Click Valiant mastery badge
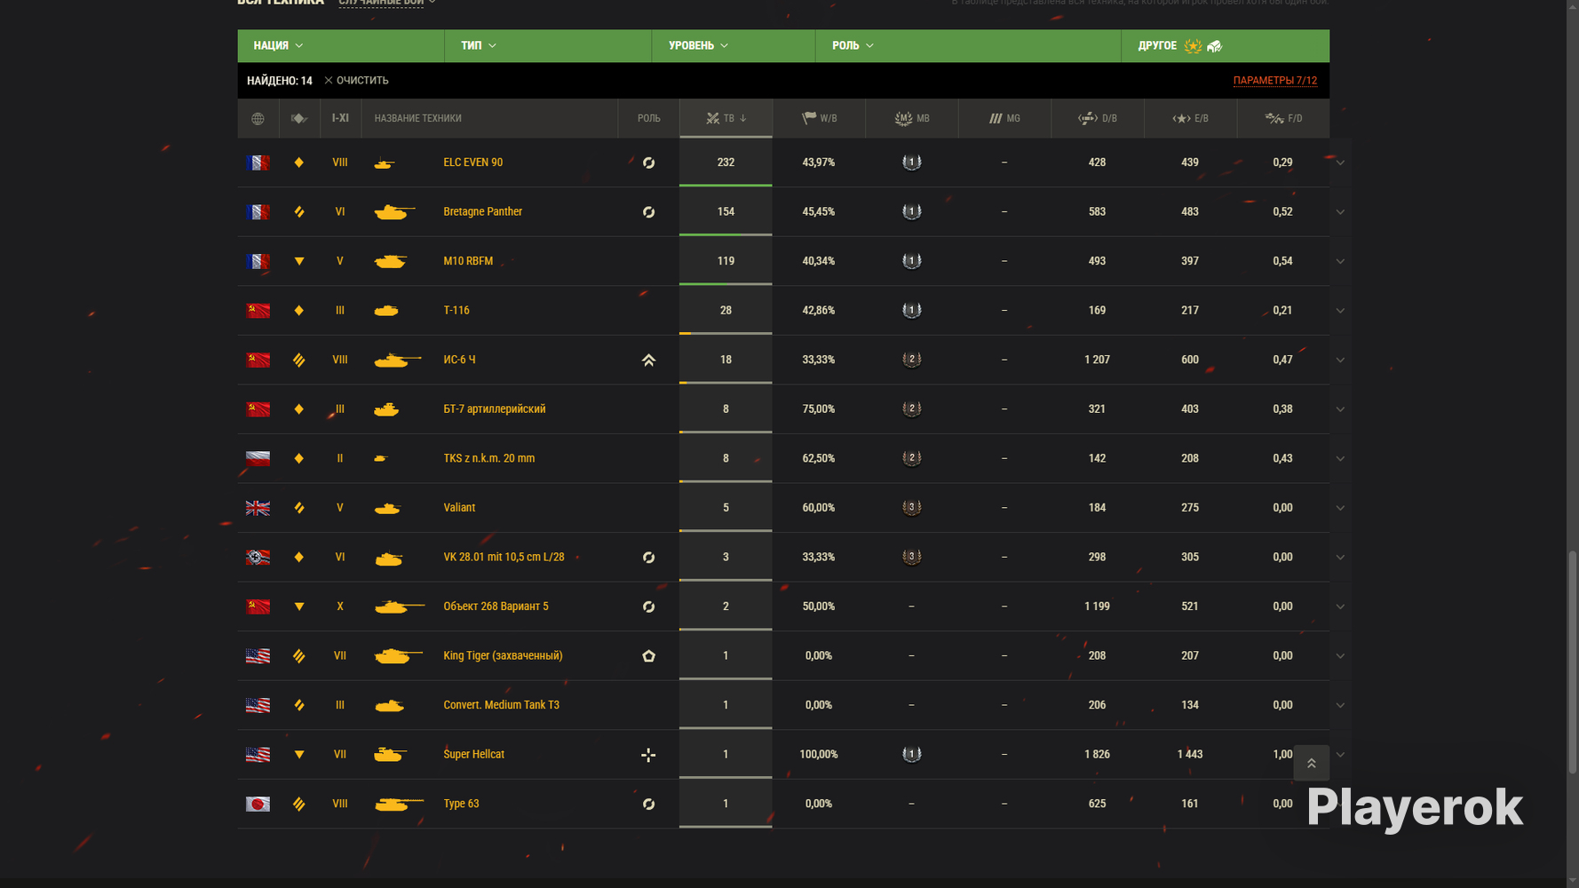 [x=912, y=508]
